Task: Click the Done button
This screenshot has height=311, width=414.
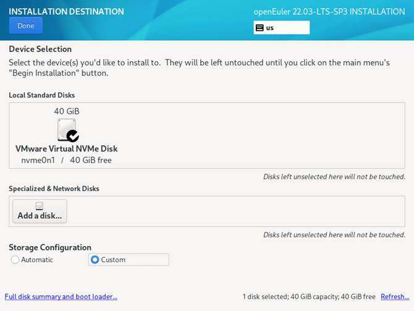Action: 26,26
